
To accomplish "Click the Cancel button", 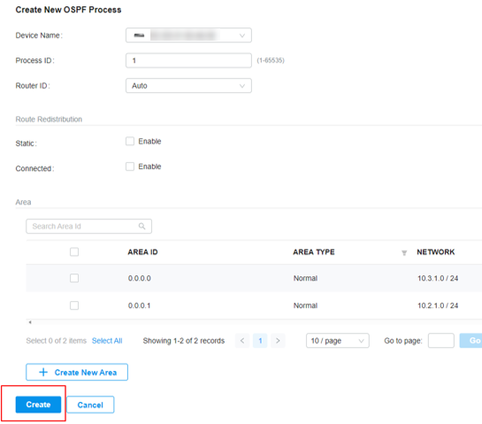I will [x=90, y=405].
